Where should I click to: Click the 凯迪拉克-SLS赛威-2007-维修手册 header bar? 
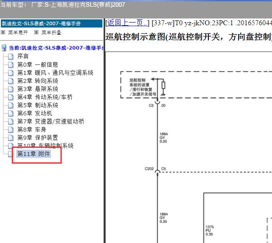(52, 23)
